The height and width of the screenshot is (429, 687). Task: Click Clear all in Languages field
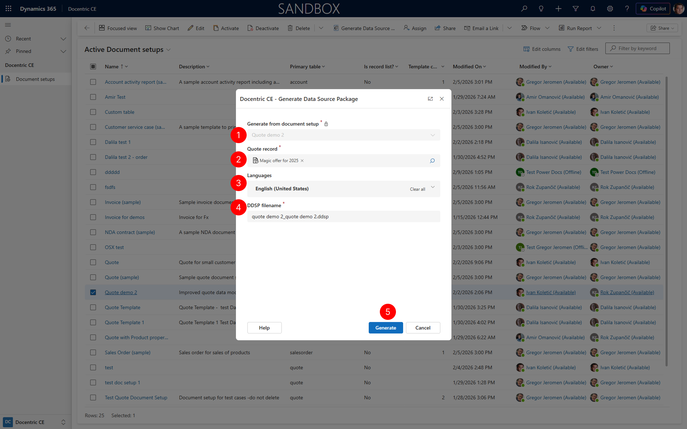tap(417, 189)
